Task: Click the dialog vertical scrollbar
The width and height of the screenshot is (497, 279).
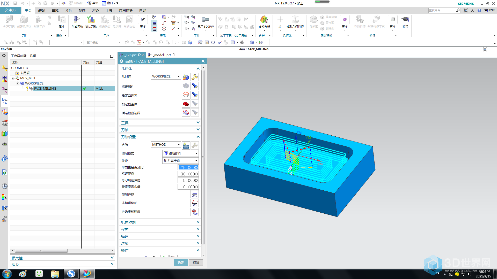Action: click(203, 157)
